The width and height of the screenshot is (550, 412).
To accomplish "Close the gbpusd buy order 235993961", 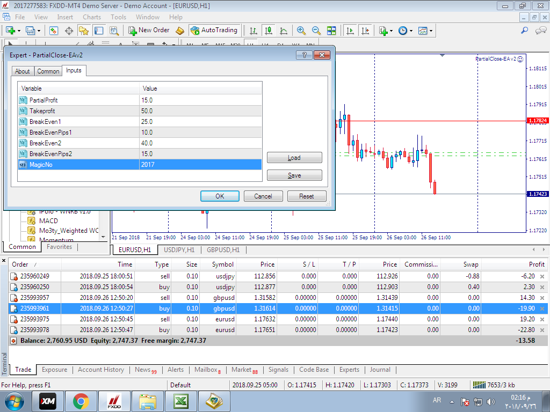I will [541, 308].
